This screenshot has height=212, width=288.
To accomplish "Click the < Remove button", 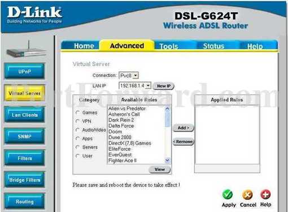I will [183, 142].
